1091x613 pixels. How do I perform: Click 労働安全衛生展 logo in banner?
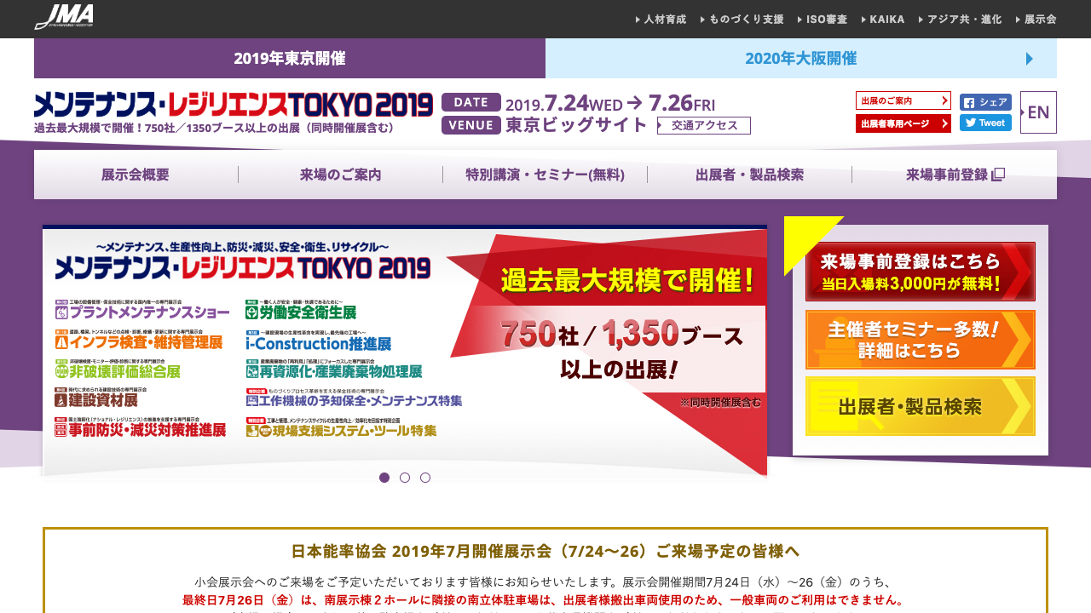click(x=301, y=310)
